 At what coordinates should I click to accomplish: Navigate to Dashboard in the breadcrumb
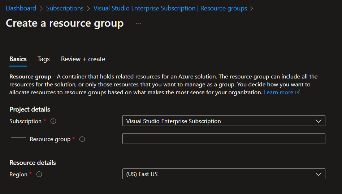[x=21, y=8]
